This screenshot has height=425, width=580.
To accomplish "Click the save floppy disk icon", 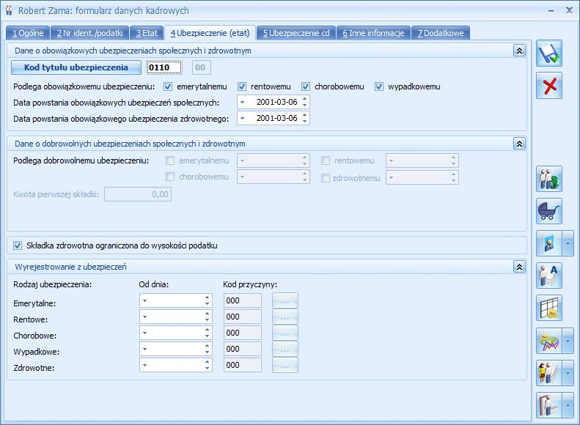I will click(x=548, y=54).
